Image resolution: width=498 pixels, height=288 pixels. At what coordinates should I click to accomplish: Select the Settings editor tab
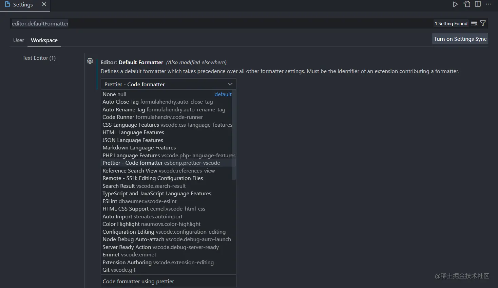(25, 5)
